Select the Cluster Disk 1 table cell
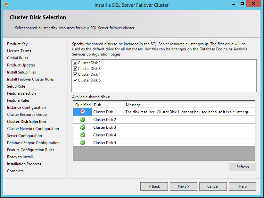Image resolution: width=264 pixels, height=198 pixels. pyautogui.click(x=108, y=112)
